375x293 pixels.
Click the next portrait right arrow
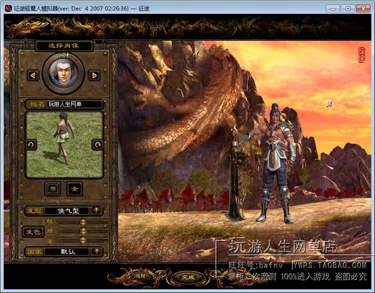click(x=93, y=75)
